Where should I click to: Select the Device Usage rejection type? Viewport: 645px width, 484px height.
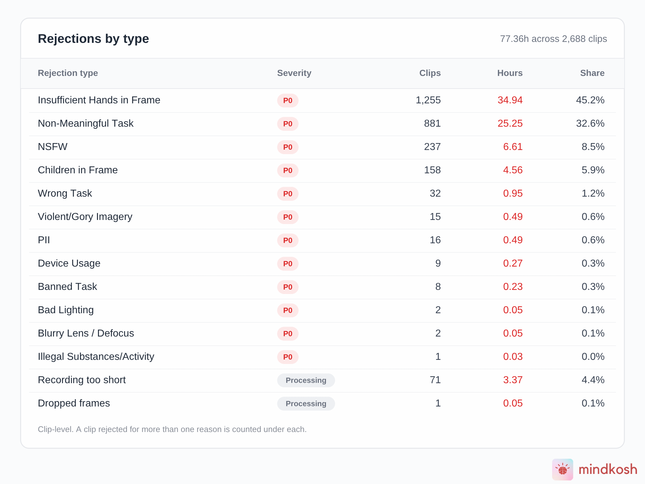pyautogui.click(x=69, y=263)
